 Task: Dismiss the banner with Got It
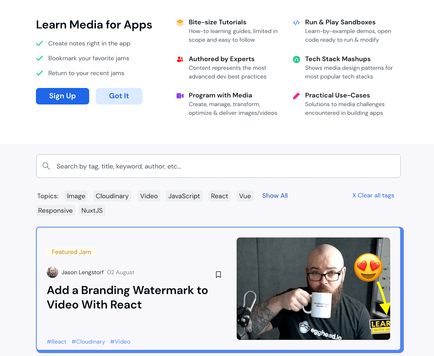tap(119, 96)
